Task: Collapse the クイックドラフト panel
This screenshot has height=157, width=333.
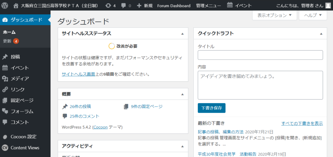Action: coord(321,33)
